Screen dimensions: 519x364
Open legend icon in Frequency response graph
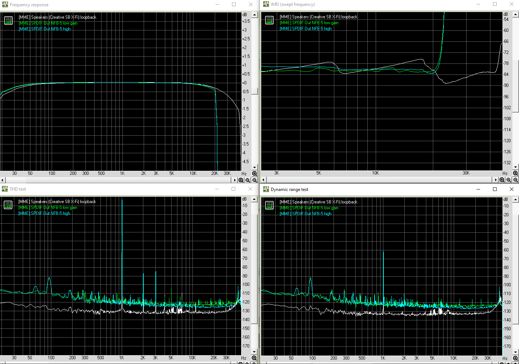8,21
